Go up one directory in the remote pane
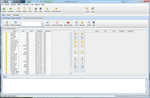This screenshot has height=98, width=150. pos(82,33)
